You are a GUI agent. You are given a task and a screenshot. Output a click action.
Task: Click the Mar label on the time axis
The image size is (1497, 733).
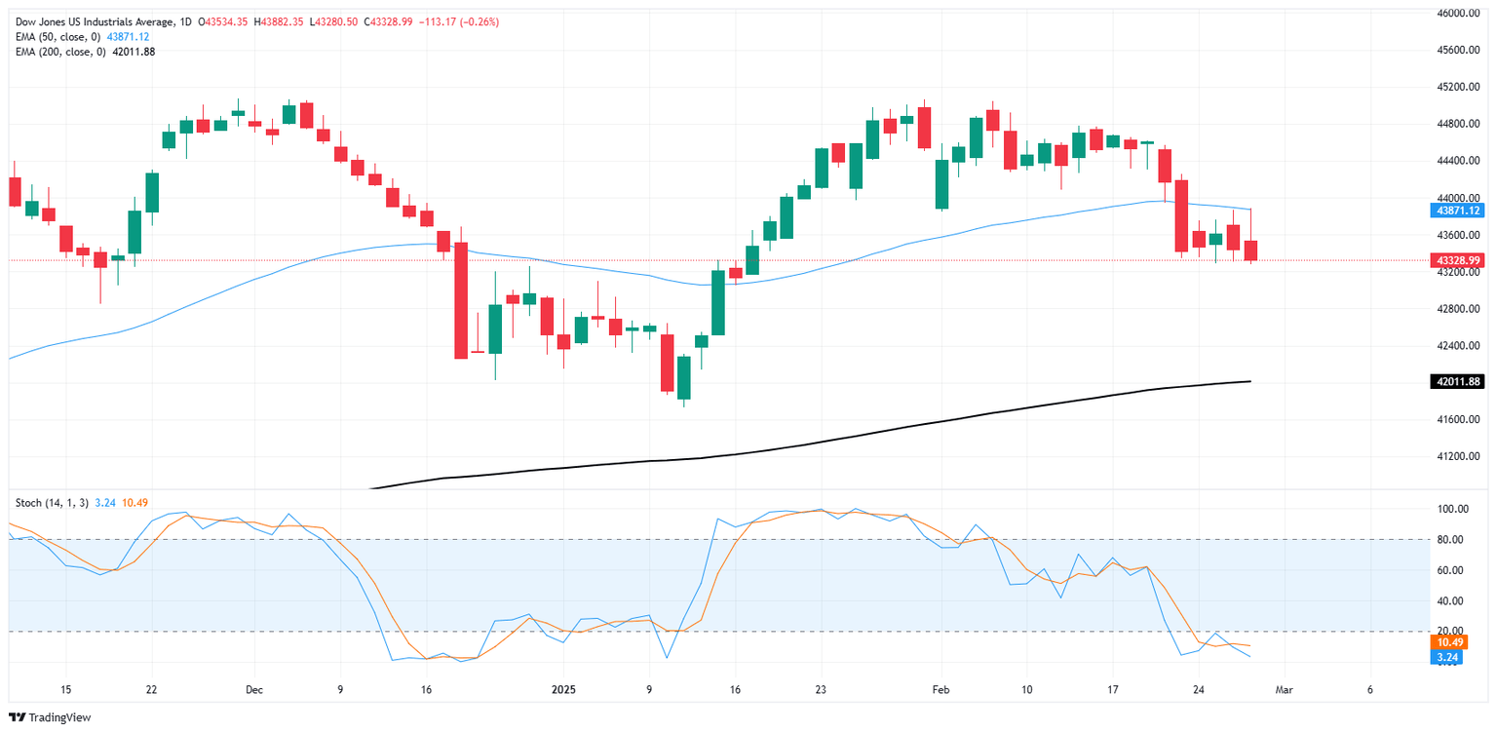pyautogui.click(x=1285, y=689)
